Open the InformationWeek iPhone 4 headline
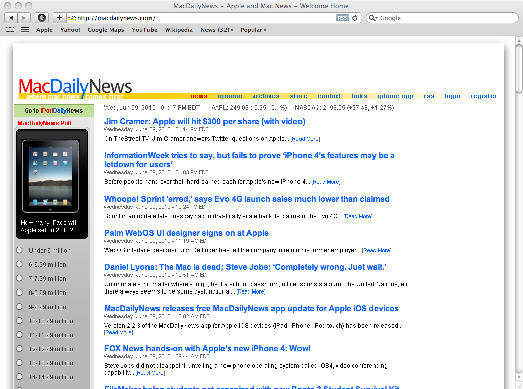 coord(249,160)
